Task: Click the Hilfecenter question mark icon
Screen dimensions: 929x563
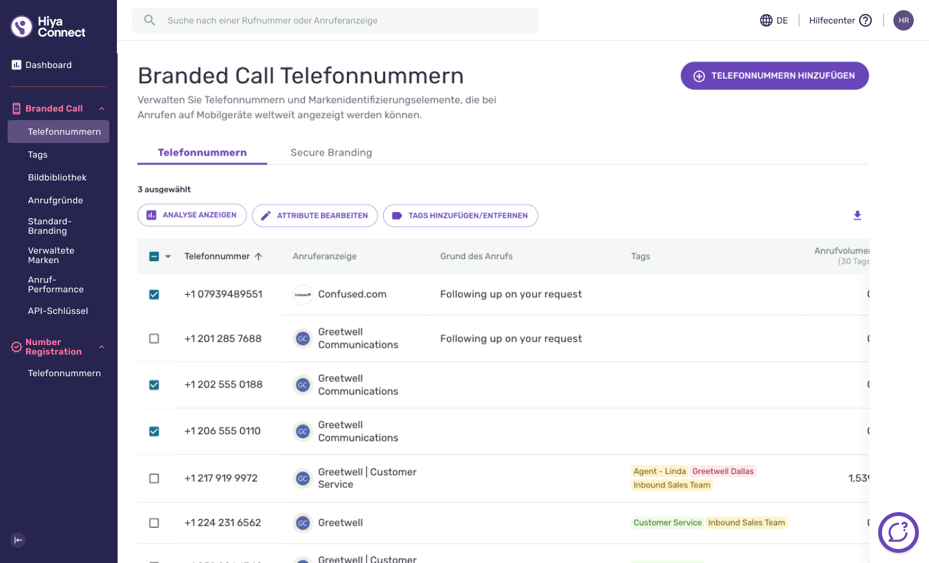Action: [x=865, y=20]
